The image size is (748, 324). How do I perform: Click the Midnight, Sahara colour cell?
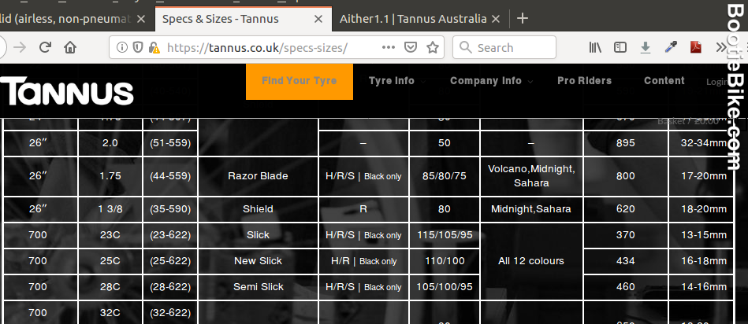pyautogui.click(x=531, y=209)
